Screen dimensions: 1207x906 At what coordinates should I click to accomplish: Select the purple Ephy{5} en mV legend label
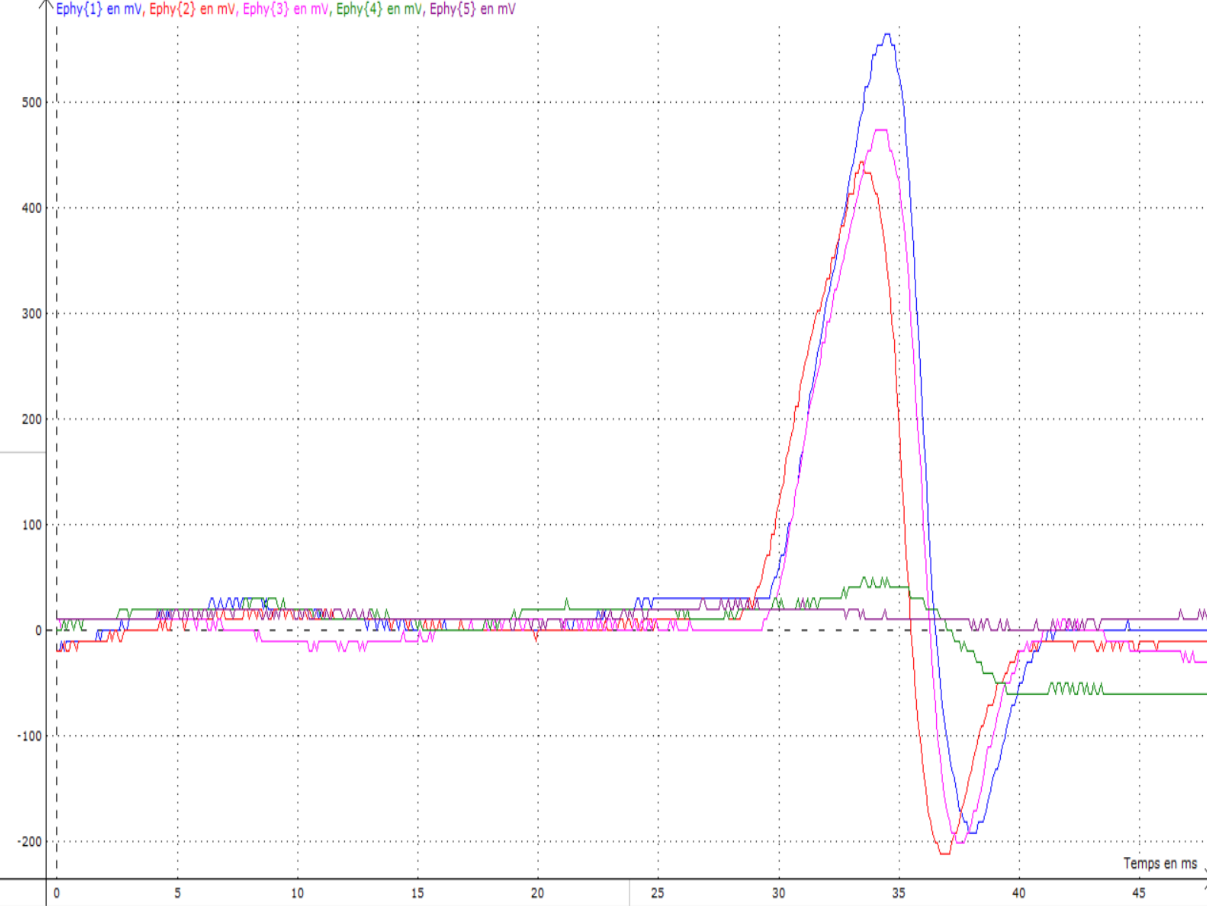pyautogui.click(x=472, y=9)
